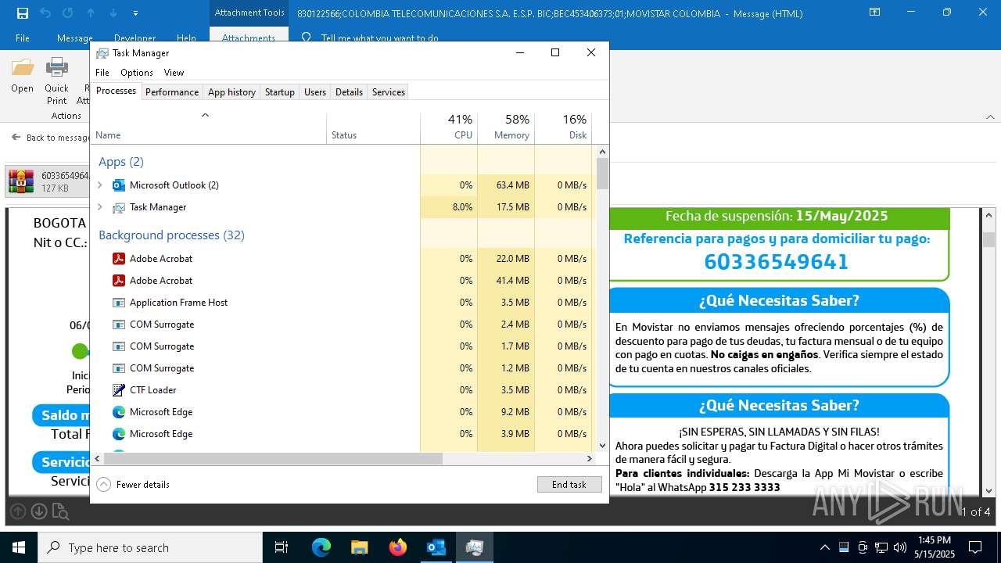1001x563 pixels.
Task: Click the CTF Loader process icon
Action: point(119,390)
